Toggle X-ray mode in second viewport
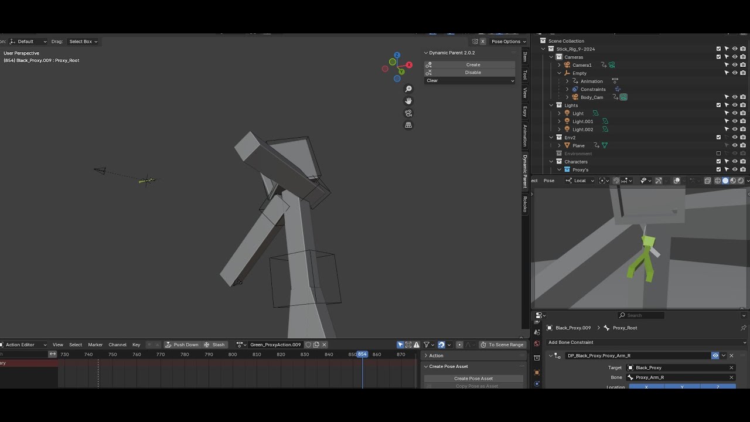 tap(707, 181)
